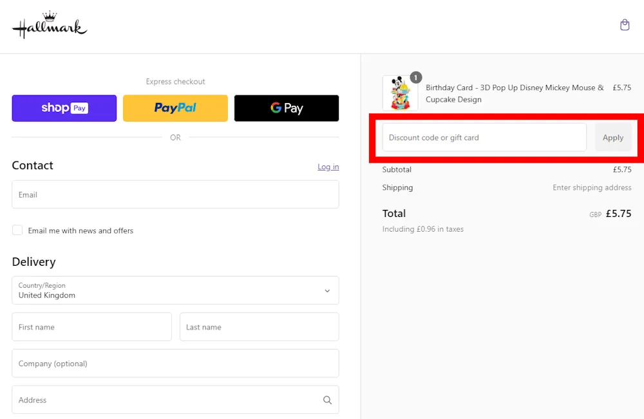Click the Log in link

[x=328, y=167]
